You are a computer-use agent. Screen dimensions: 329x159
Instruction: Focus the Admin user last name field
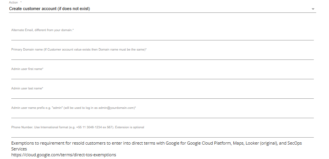163,94
